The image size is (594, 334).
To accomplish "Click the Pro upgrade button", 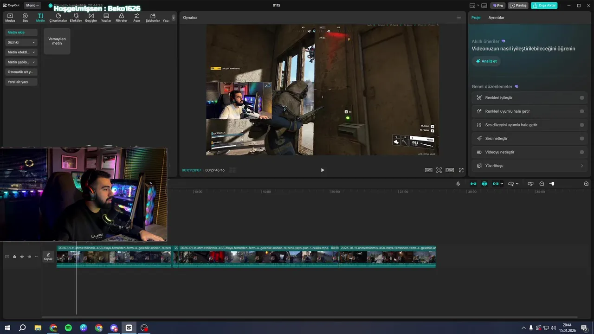I will 498,6.
